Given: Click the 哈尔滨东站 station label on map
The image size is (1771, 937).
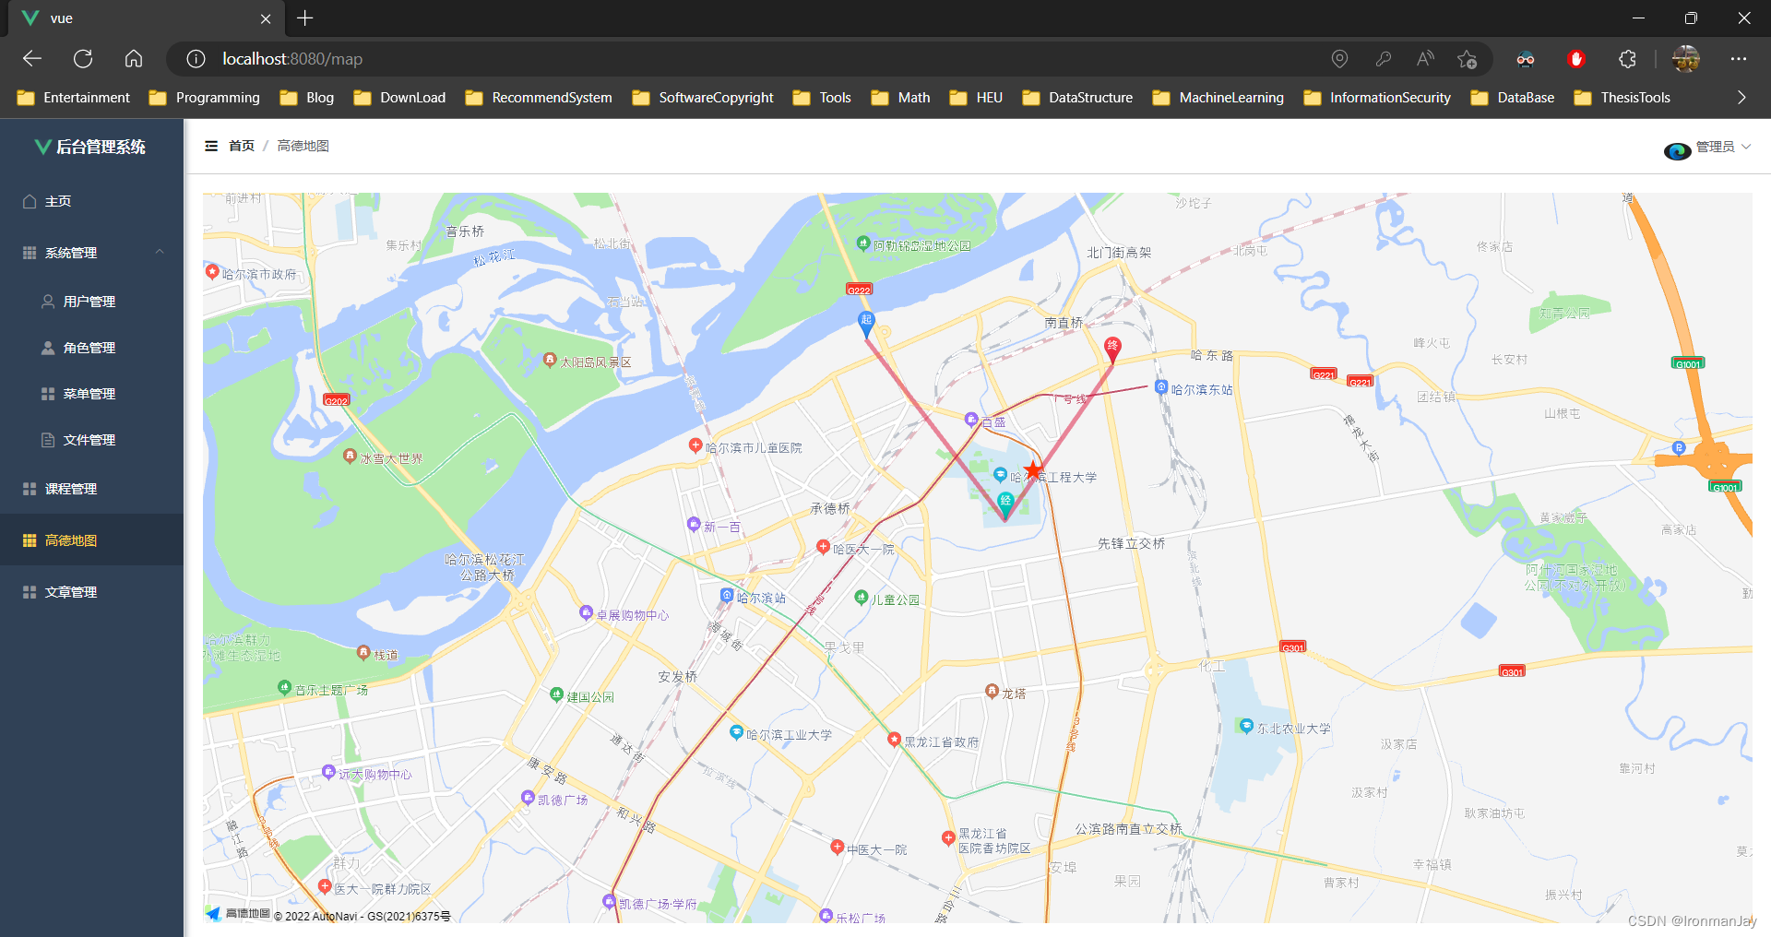Looking at the screenshot, I should [x=1202, y=390].
